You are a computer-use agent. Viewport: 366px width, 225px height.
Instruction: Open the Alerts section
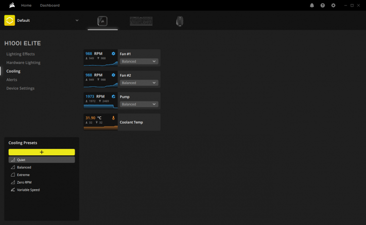coord(12,80)
